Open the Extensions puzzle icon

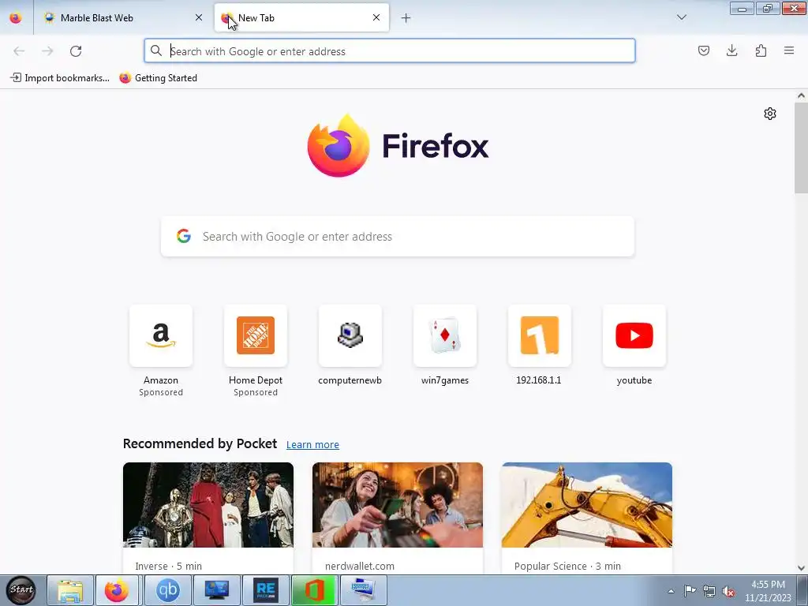pyautogui.click(x=761, y=50)
